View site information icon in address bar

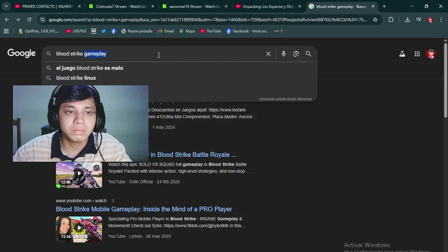(42, 20)
